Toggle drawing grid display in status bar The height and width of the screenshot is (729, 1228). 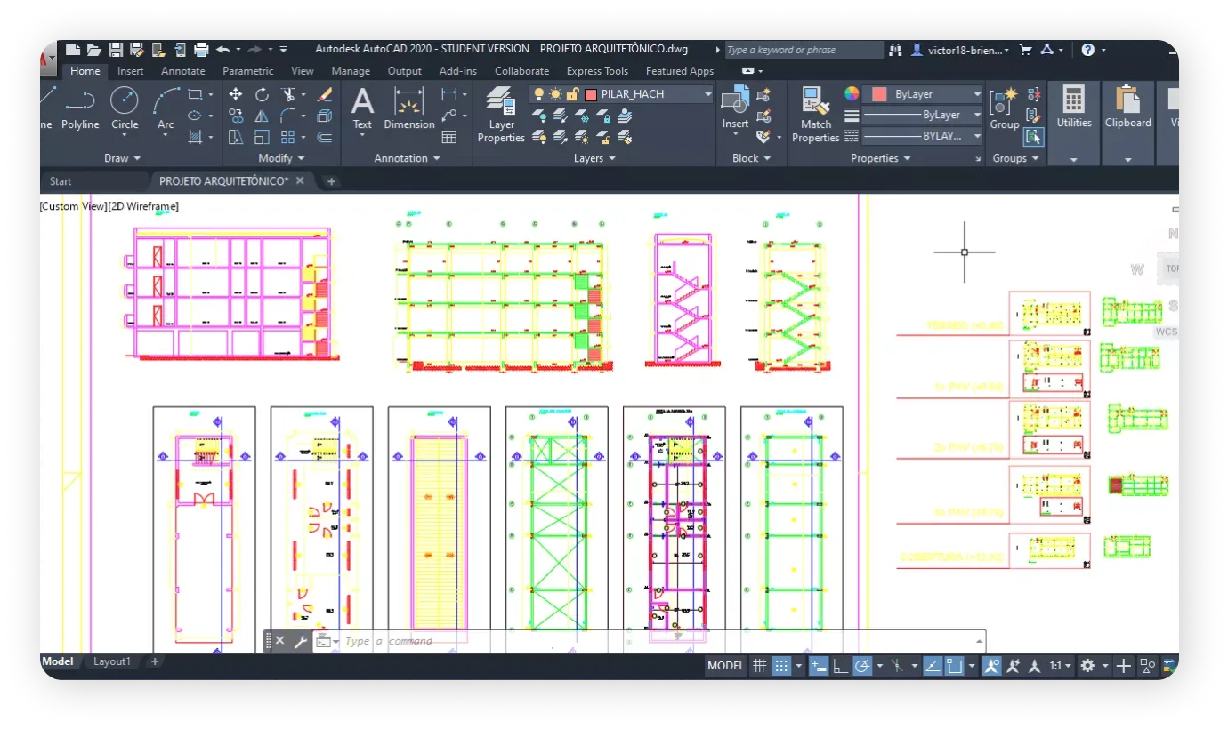[x=759, y=665]
